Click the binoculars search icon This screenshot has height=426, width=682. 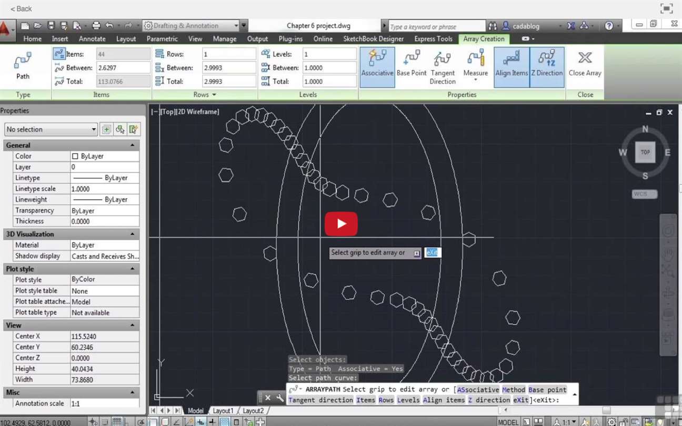tap(493, 26)
